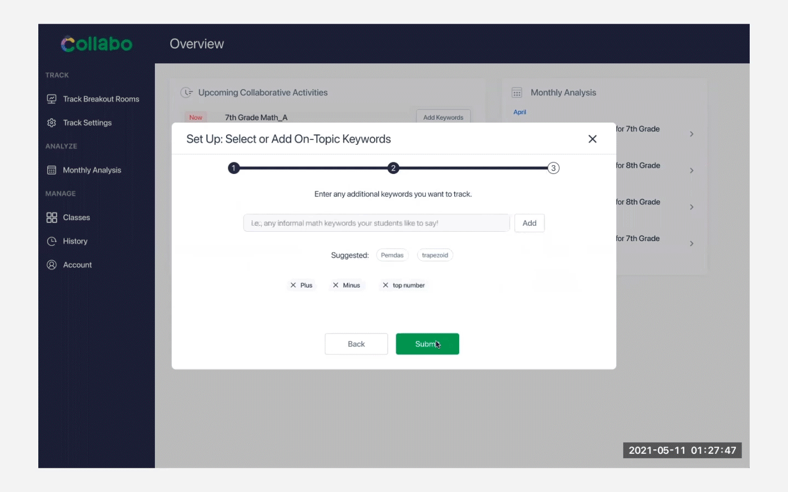Image resolution: width=788 pixels, height=492 pixels.
Task: Open Track Settings in the sidebar
Action: (87, 122)
